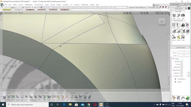Select the fillet tool on the shelf
The width and height of the screenshot is (191, 107).
point(44,97)
